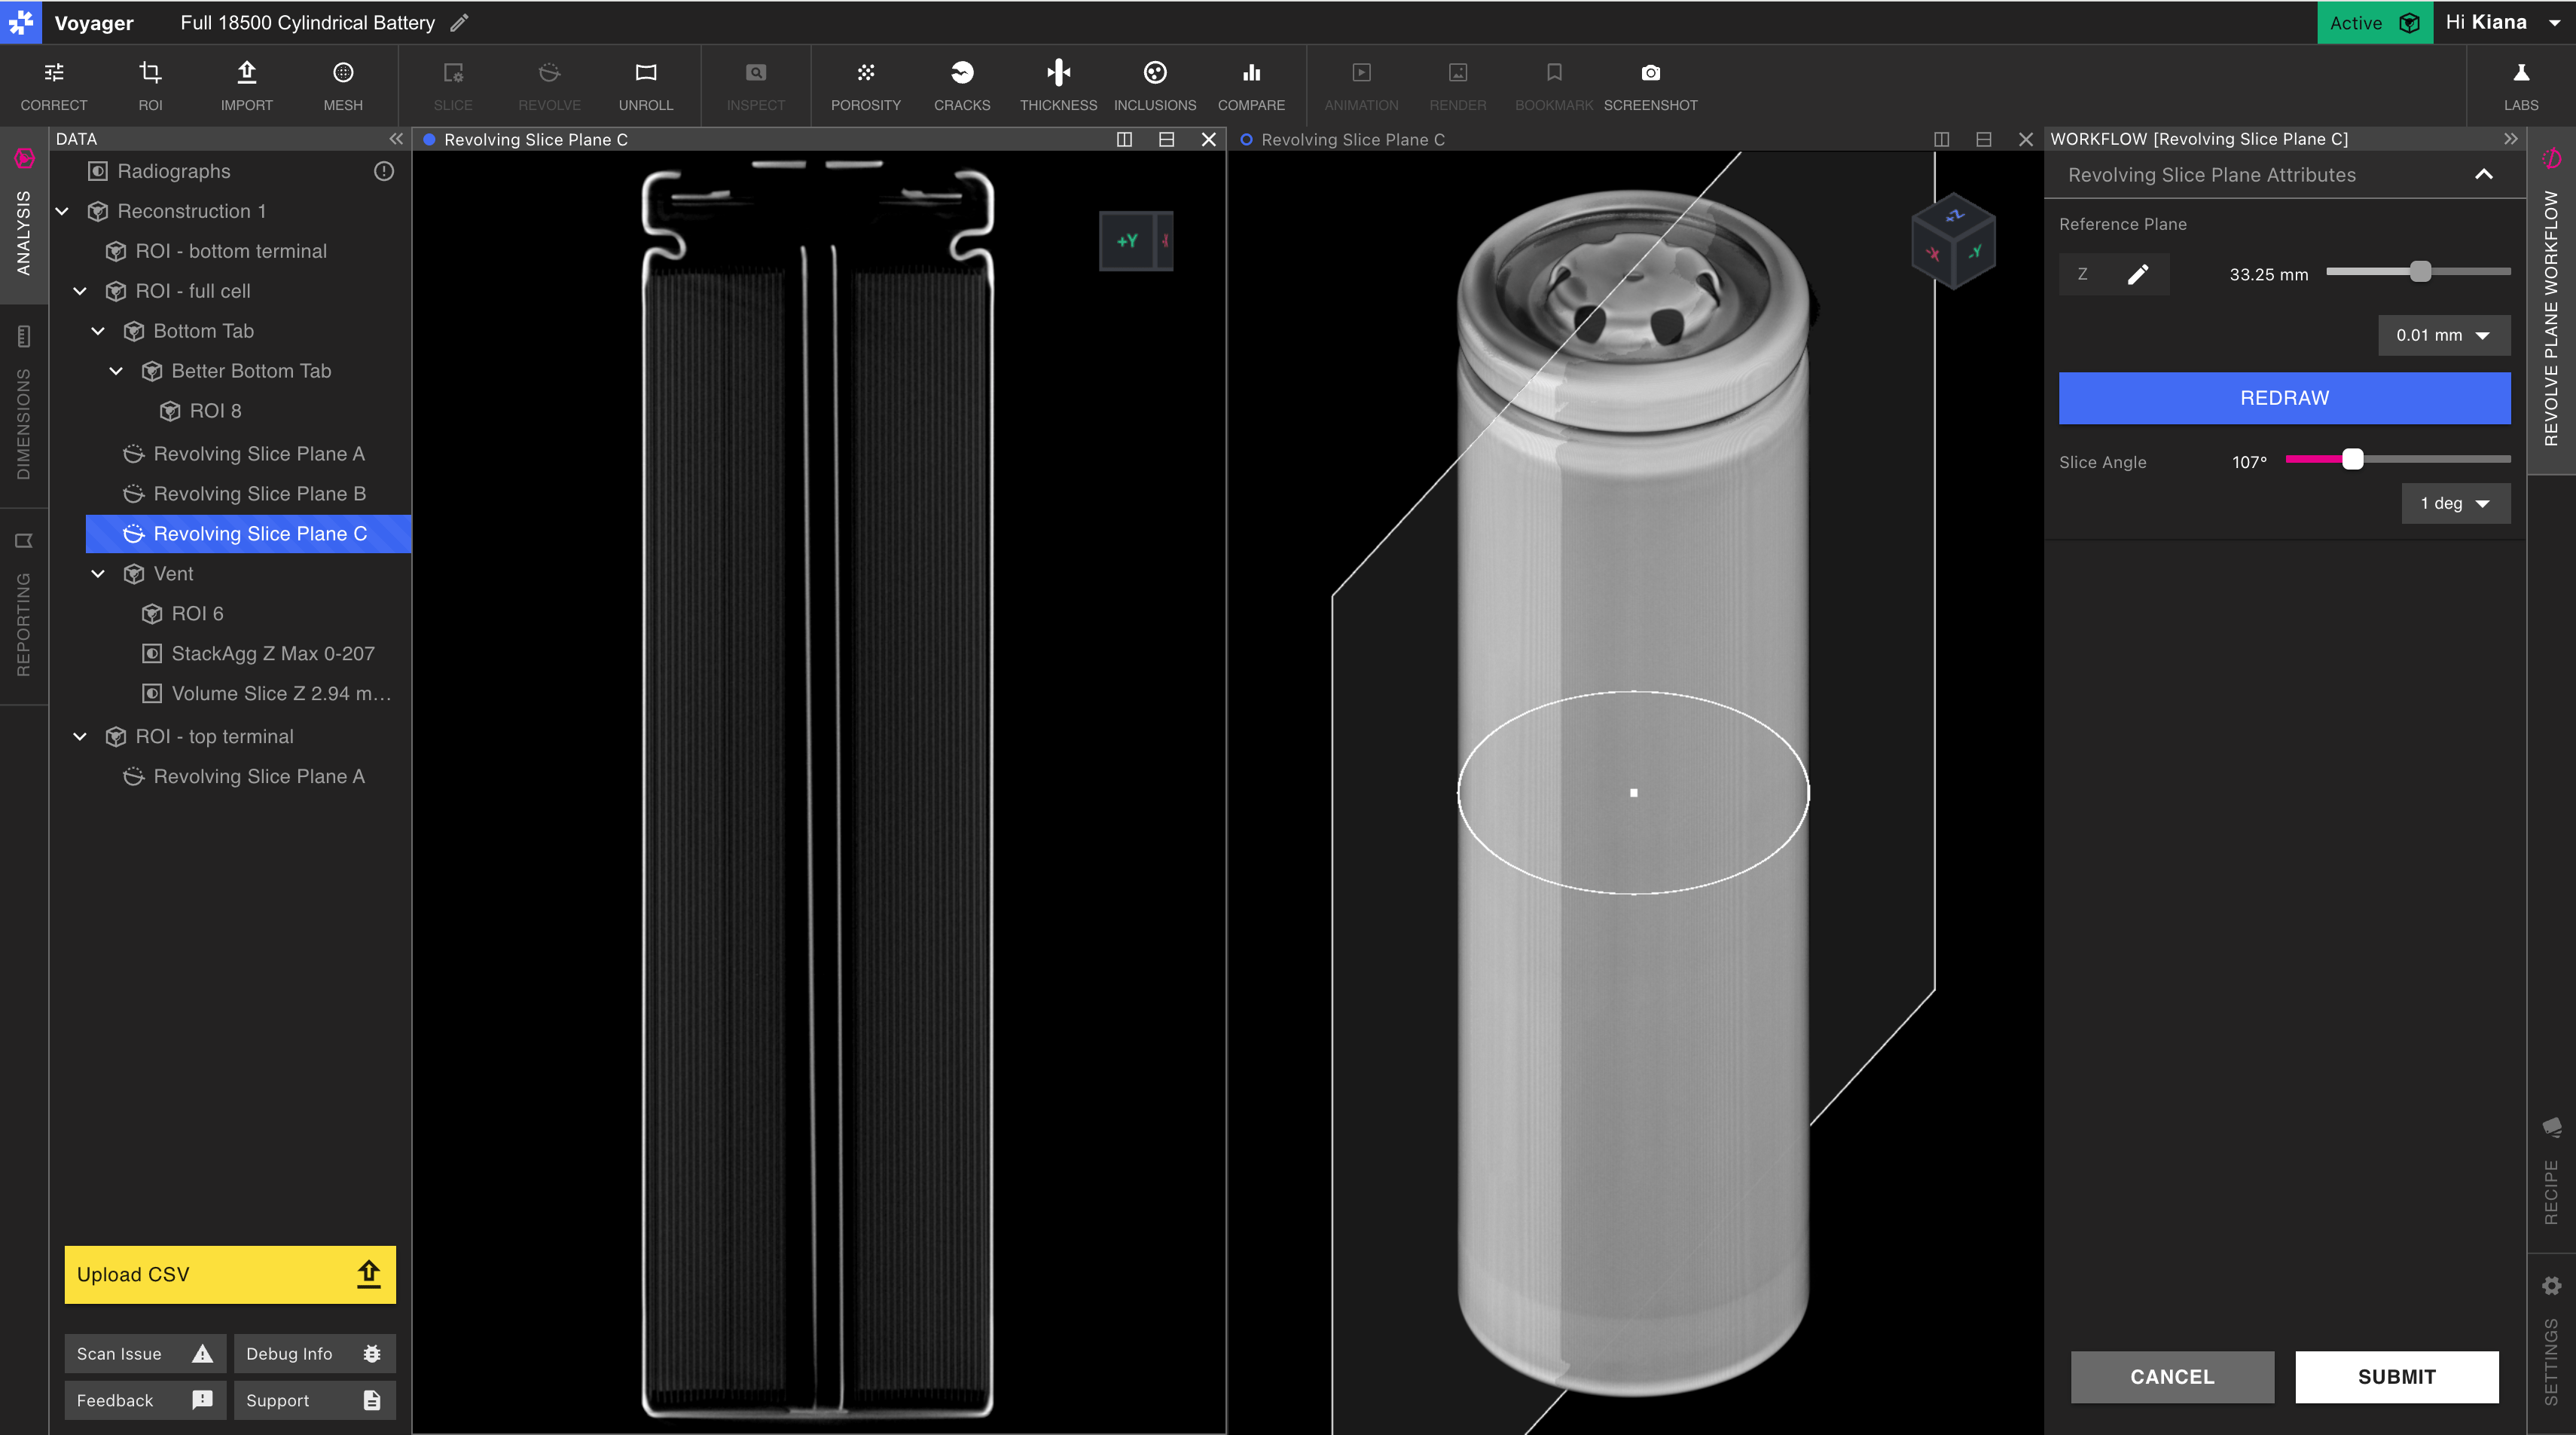Screen dimensions: 2576x1435
Task: Split right viewport vertically
Action: click(x=1941, y=139)
